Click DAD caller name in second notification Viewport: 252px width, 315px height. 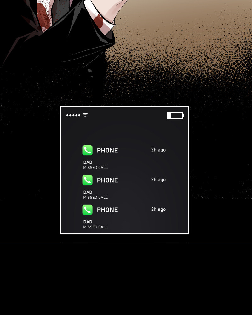point(88,192)
